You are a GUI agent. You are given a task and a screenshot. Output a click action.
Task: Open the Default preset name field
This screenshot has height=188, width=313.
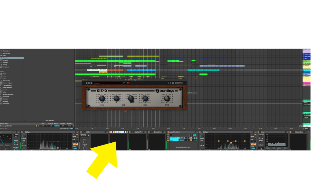(x=108, y=83)
